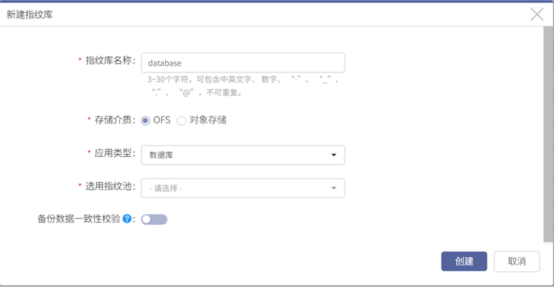Click the 3~30个字符 naming hint text
This screenshot has width=557, height=289.
(x=243, y=86)
